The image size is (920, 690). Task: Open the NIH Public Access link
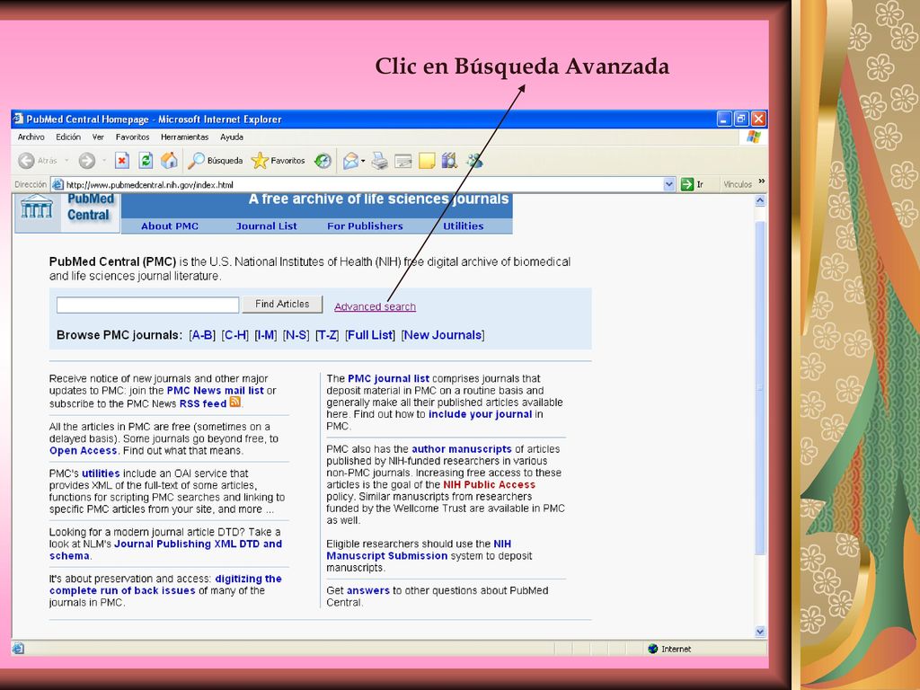pos(490,484)
